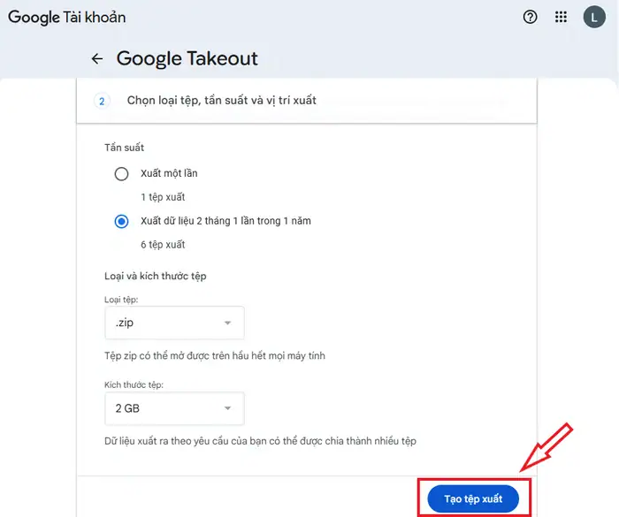Click the "Xuất dữ liệu 2 tháng 1 lần" label
Viewport: 619px width, 517px height.
point(225,221)
